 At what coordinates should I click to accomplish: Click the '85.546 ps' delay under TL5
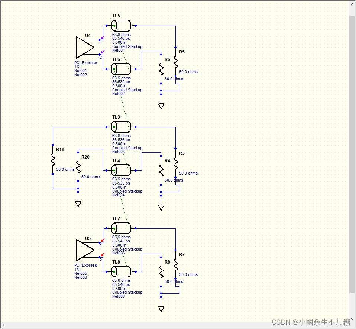point(121,39)
